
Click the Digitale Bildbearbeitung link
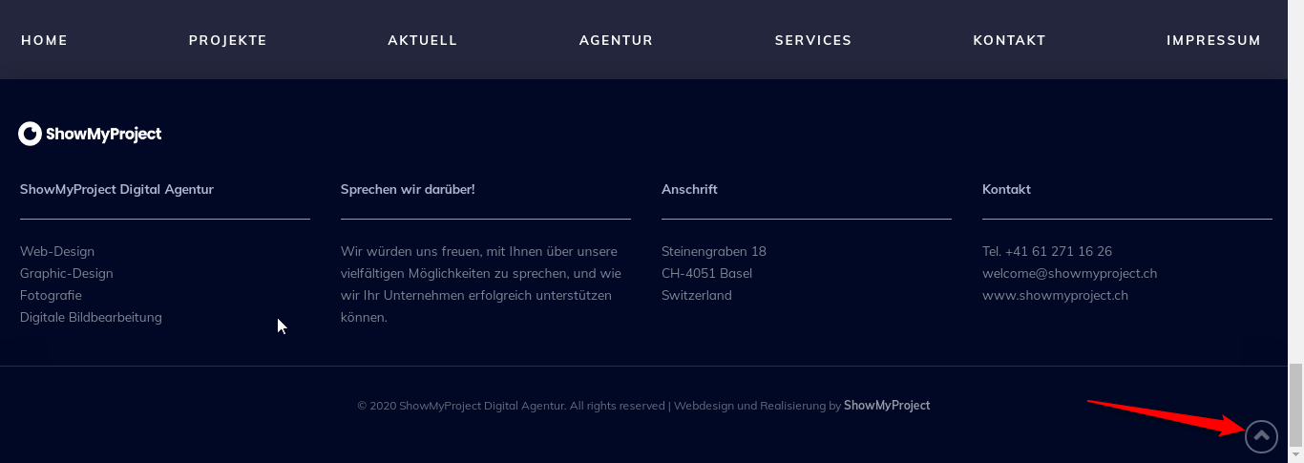[91, 317]
